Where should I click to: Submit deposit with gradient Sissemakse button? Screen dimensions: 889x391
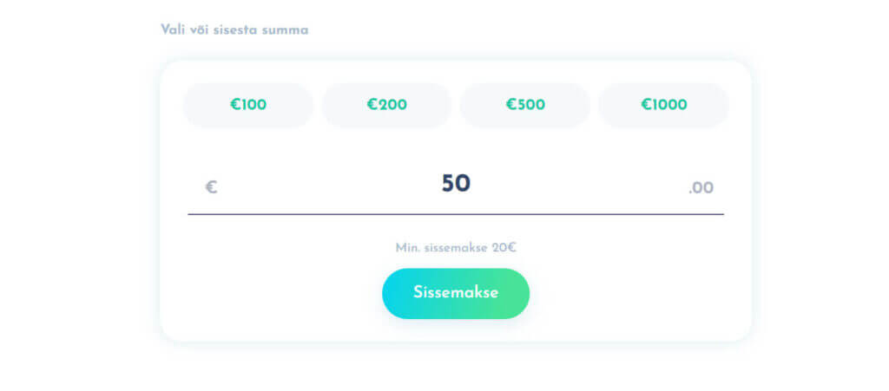coord(456,293)
